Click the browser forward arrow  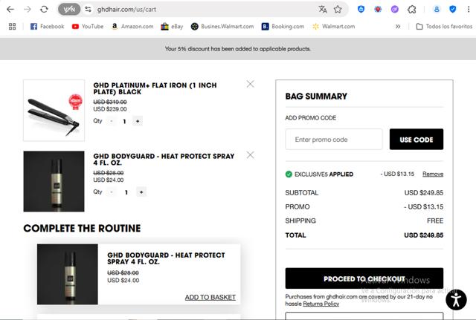click(28, 10)
